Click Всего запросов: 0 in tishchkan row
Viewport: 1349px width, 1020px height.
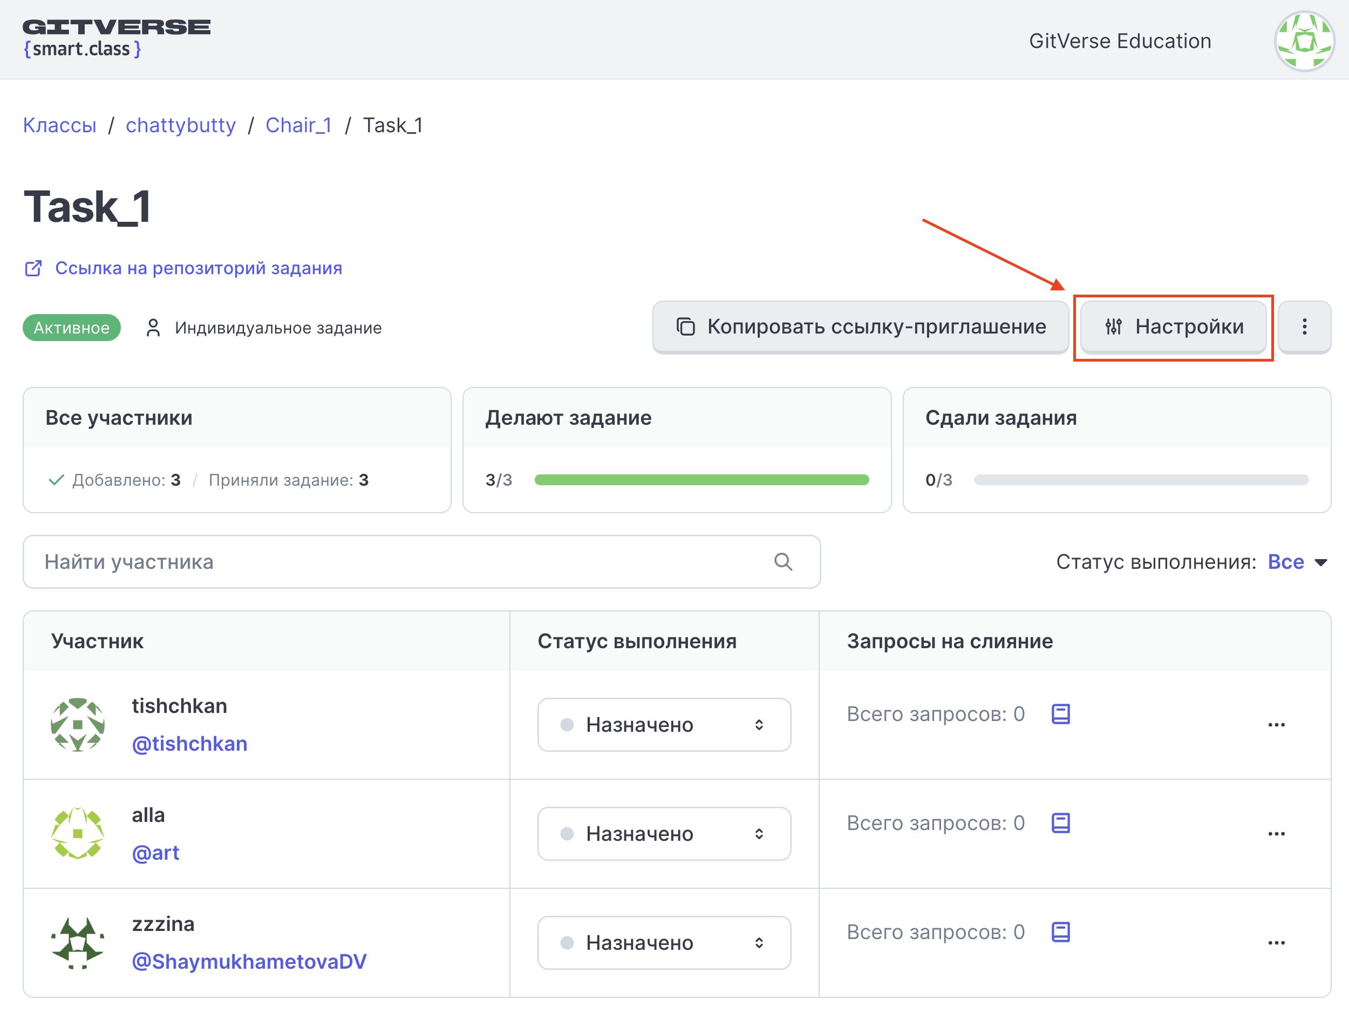coord(936,714)
